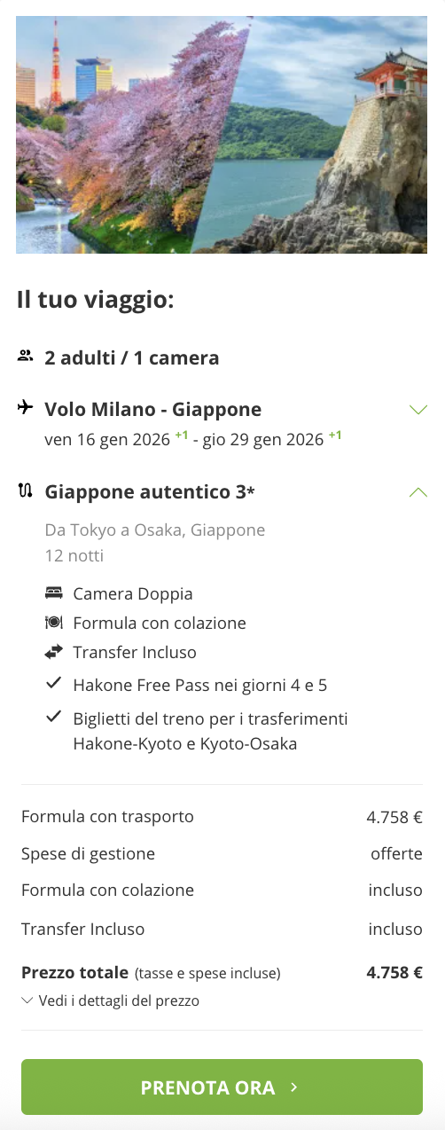The image size is (445, 1130).
Task: Click the Giappone autentico 3* title
Action: coord(150,491)
